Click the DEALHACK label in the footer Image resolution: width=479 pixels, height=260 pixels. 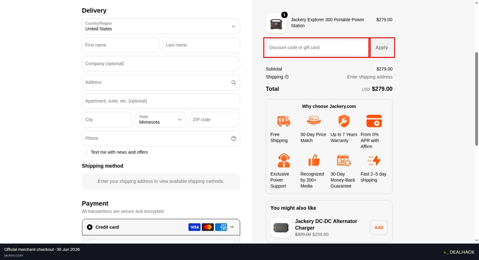(x=459, y=252)
